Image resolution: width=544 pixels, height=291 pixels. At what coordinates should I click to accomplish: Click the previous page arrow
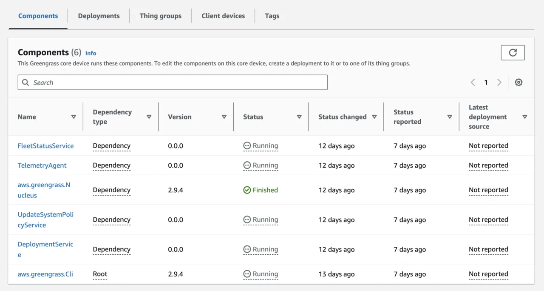click(473, 82)
